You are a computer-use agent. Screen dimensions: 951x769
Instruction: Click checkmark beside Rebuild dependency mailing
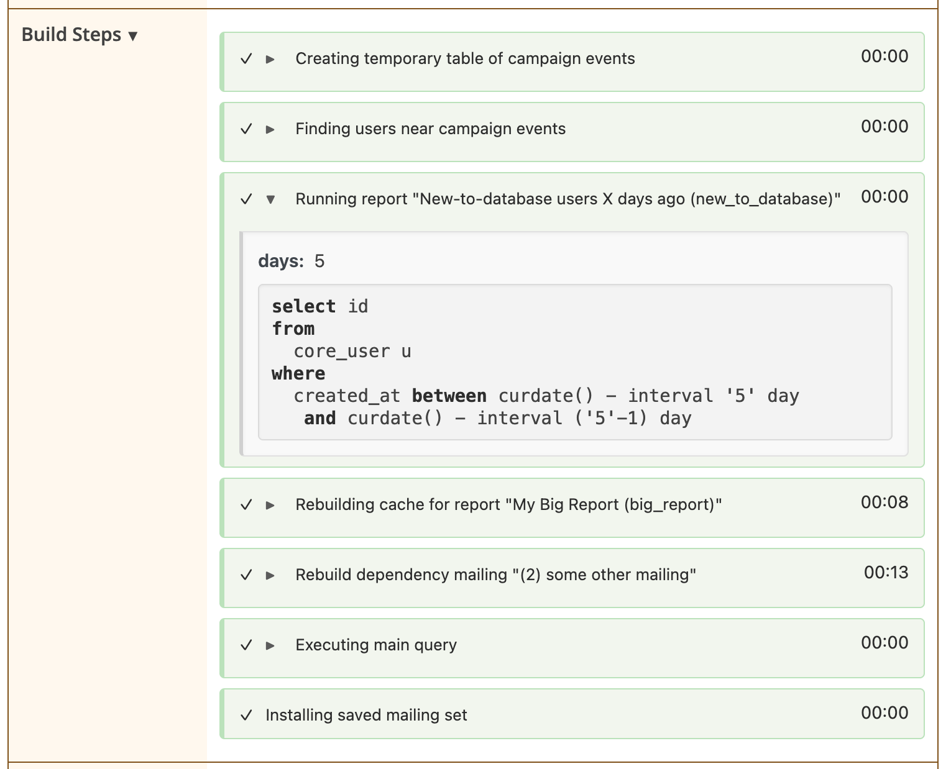[x=247, y=575]
